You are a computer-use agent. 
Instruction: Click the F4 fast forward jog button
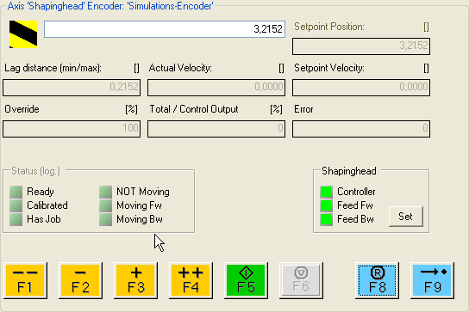(x=191, y=280)
